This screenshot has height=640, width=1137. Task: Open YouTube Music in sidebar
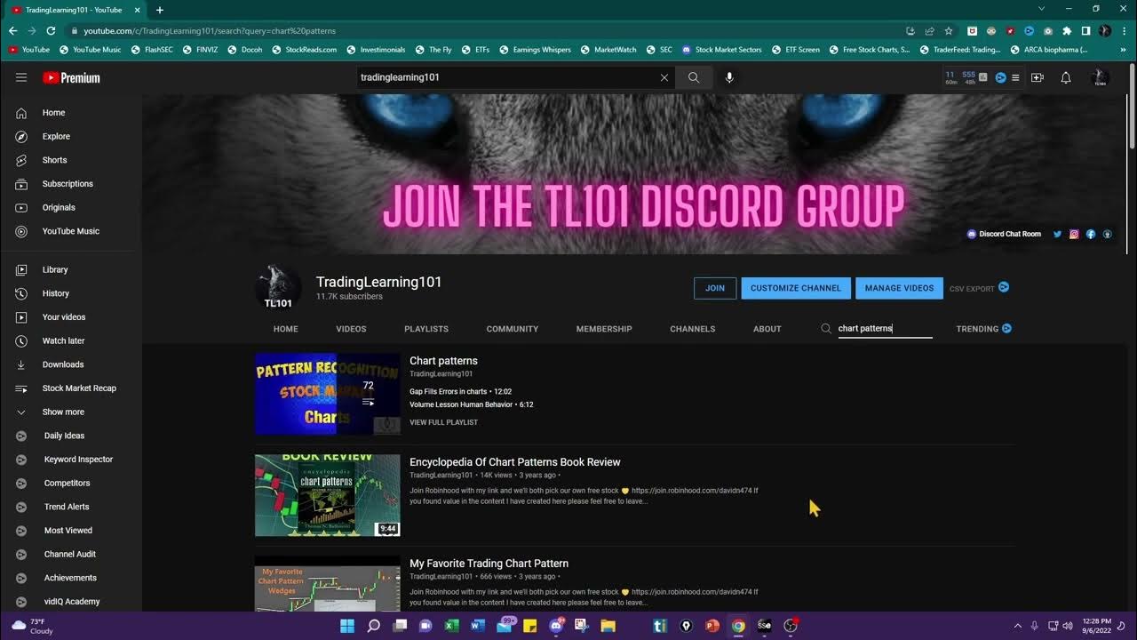71,231
